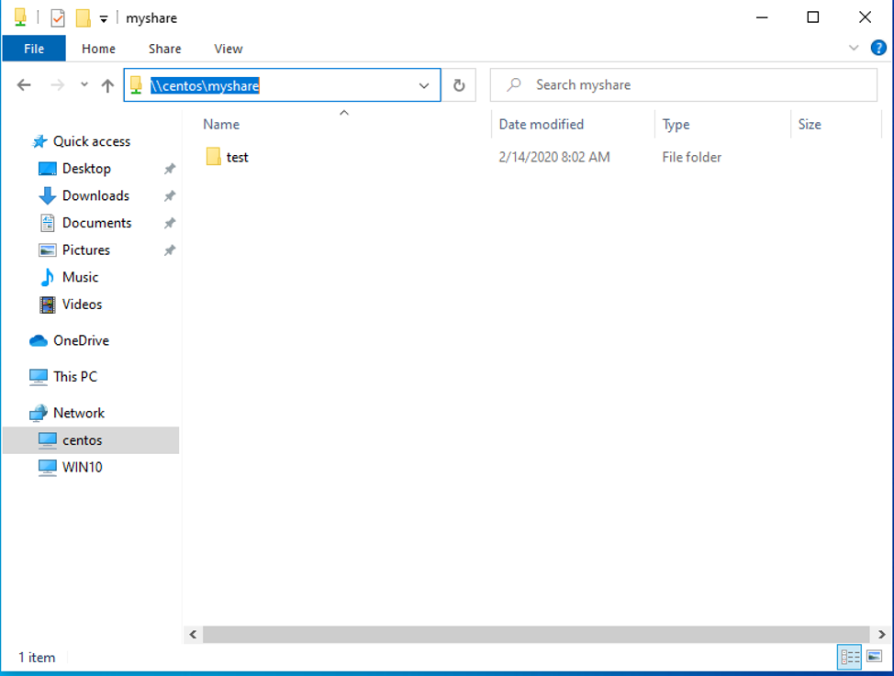The width and height of the screenshot is (894, 676).
Task: Reverse sort order on the Name column
Action: coord(221,124)
